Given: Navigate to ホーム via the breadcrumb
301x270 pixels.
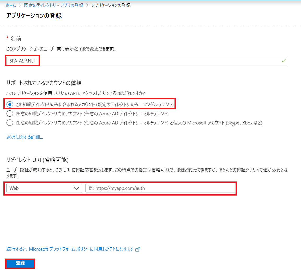Looking at the screenshot, I should [x=11, y=5].
